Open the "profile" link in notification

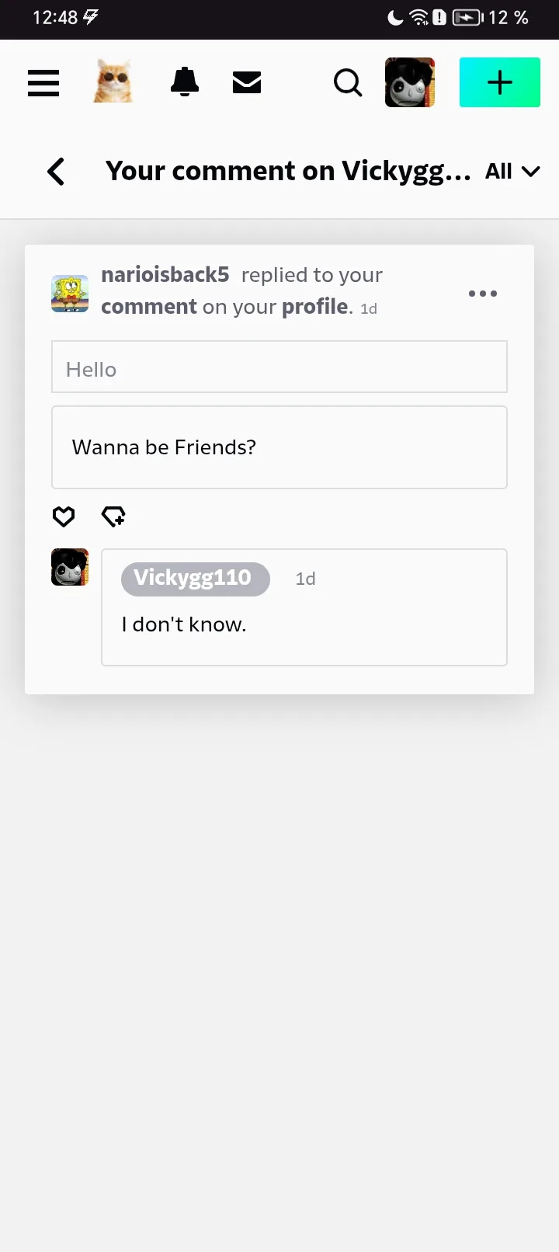314,307
